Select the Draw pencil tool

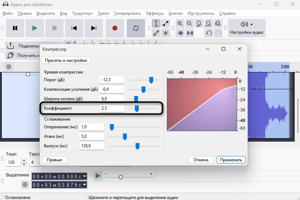tap(156, 33)
